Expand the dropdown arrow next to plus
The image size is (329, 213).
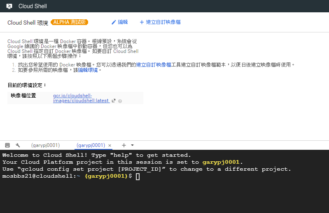(133, 145)
